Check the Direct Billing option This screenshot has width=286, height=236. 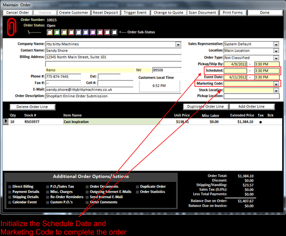pos(10,187)
